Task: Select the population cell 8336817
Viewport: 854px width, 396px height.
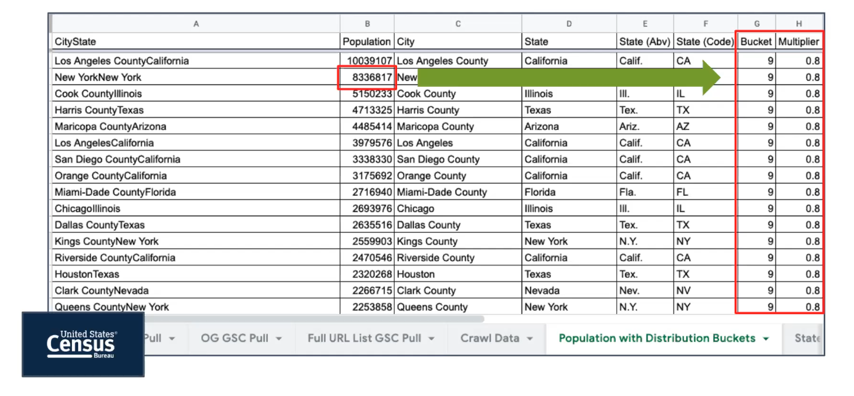Action: [366, 78]
